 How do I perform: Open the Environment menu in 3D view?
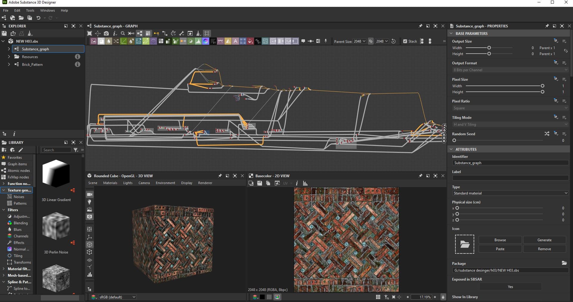[x=165, y=183]
